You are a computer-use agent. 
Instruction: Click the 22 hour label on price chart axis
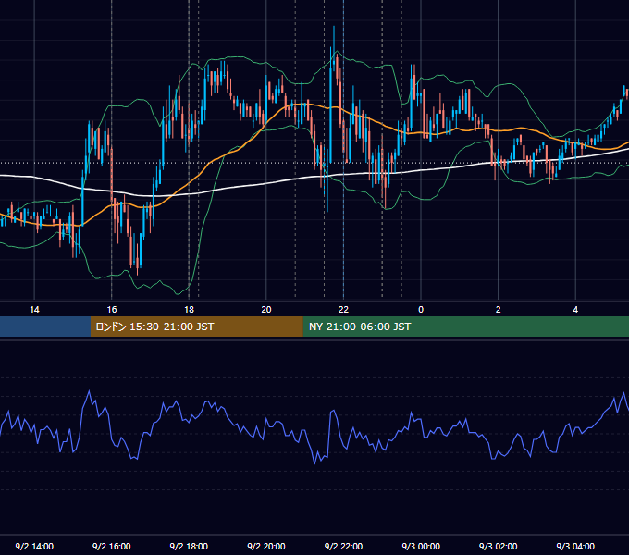coord(343,310)
